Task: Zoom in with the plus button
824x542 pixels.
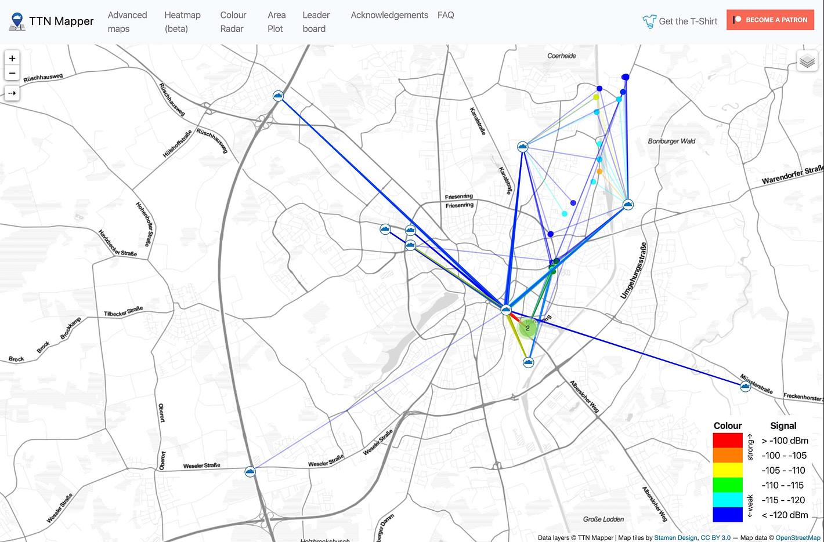Action: [x=12, y=58]
